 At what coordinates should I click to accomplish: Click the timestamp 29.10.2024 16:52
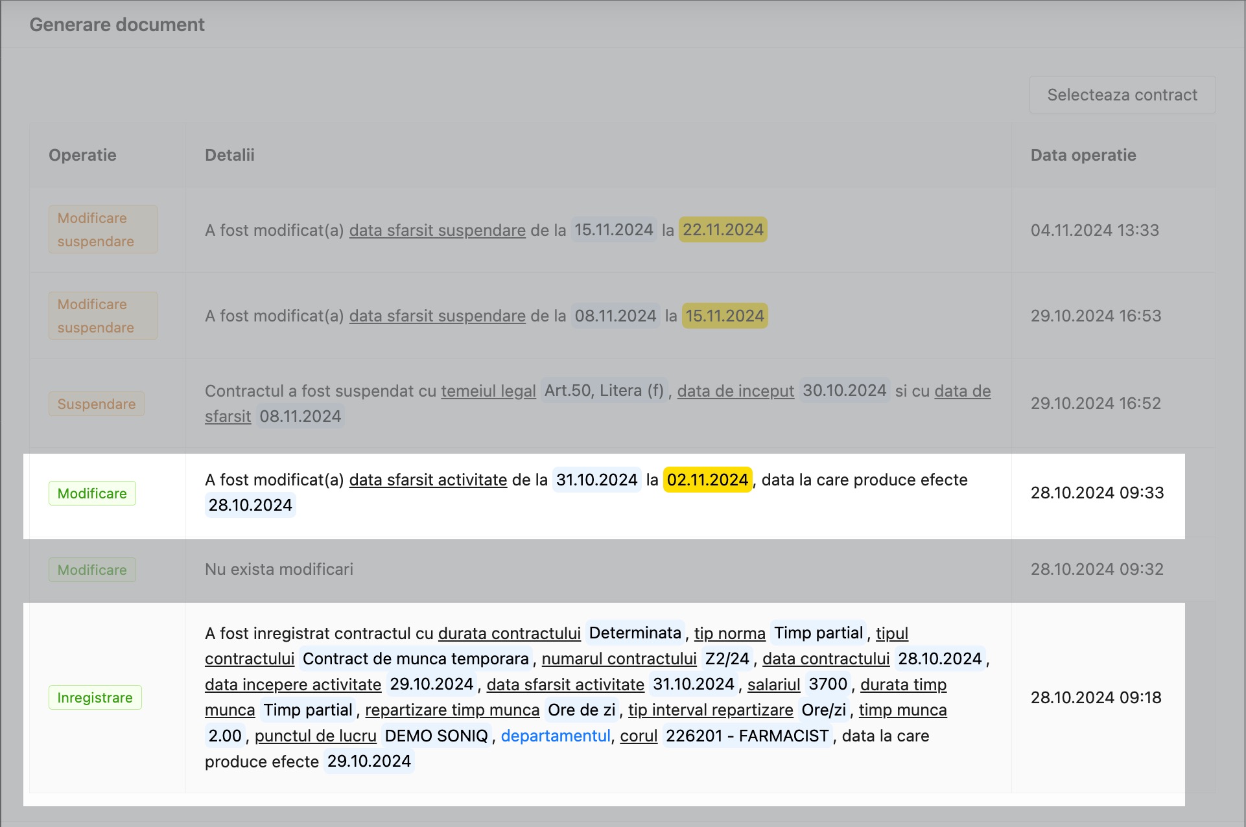[x=1096, y=403]
